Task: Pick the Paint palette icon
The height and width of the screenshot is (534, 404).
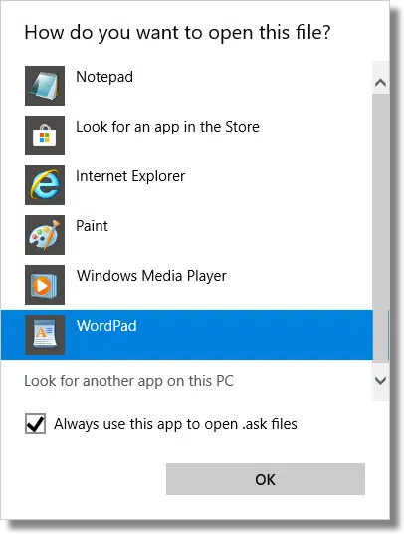Action: click(45, 235)
